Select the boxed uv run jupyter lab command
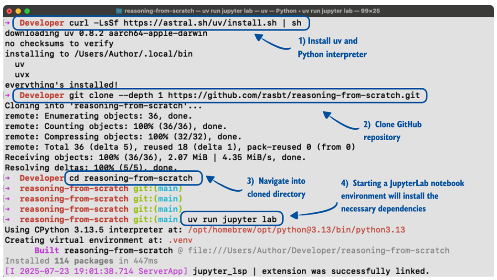497x280 pixels. coord(232,218)
